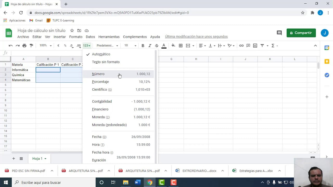Choose the Contabilidad format option
The image size is (333, 187).
point(119,101)
